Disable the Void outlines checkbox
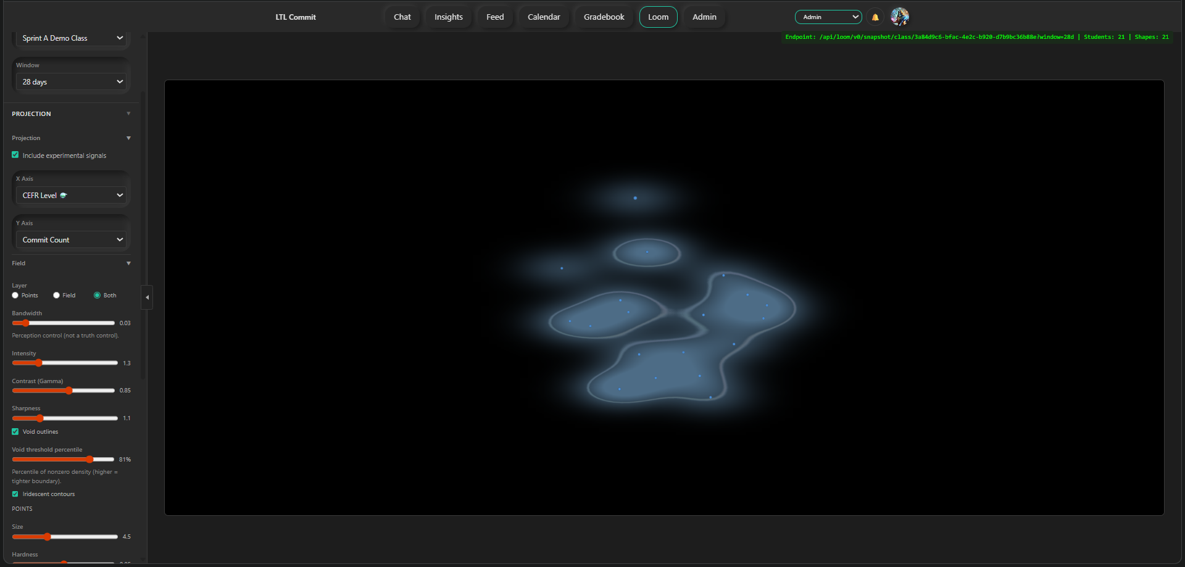 click(x=15, y=432)
